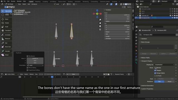Select the Measure tool
Screen dimensions: 178x100
6,39
